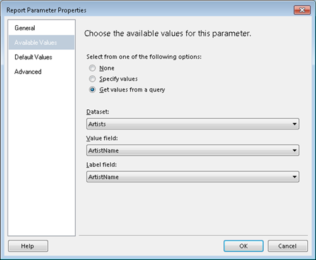Open the Value field dropdown arrow
Viewport: 316px width, 260px height.
tap(295, 150)
